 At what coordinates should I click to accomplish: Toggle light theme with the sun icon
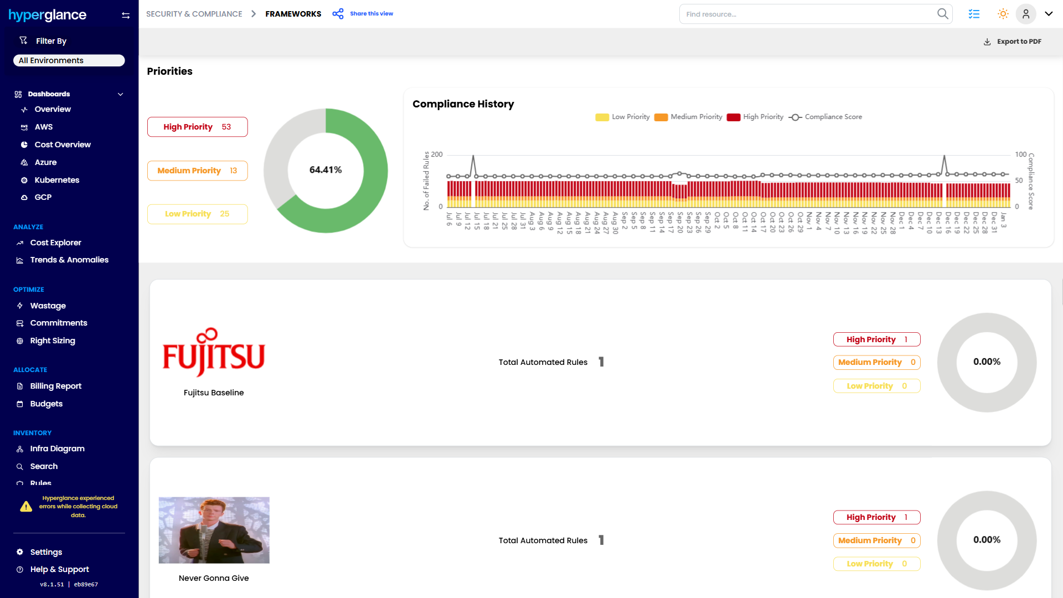1003,14
